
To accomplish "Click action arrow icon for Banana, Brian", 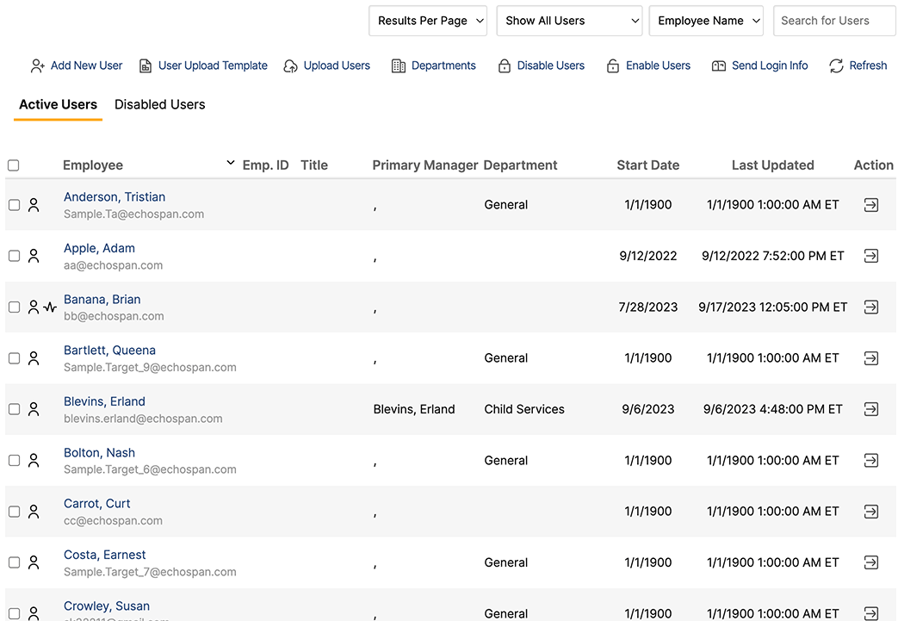I will (x=871, y=307).
